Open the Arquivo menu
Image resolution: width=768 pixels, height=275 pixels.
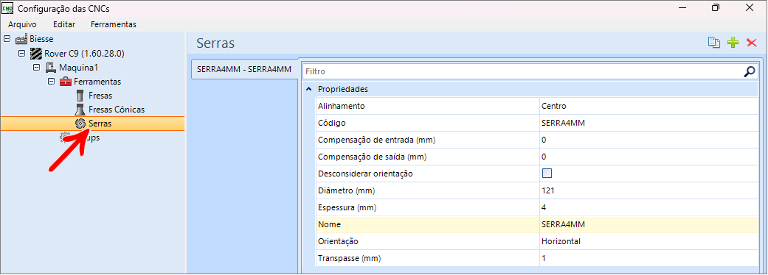[23, 24]
